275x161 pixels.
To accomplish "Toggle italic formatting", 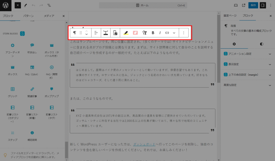I will pyautogui.click(x=160, y=33).
